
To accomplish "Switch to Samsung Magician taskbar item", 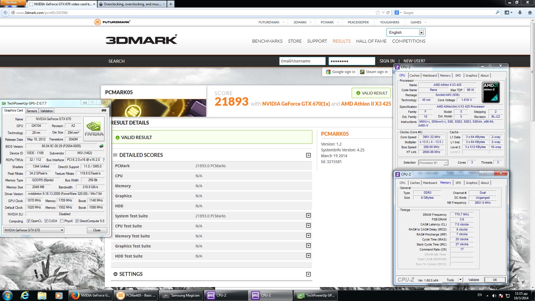I will pos(181,295).
